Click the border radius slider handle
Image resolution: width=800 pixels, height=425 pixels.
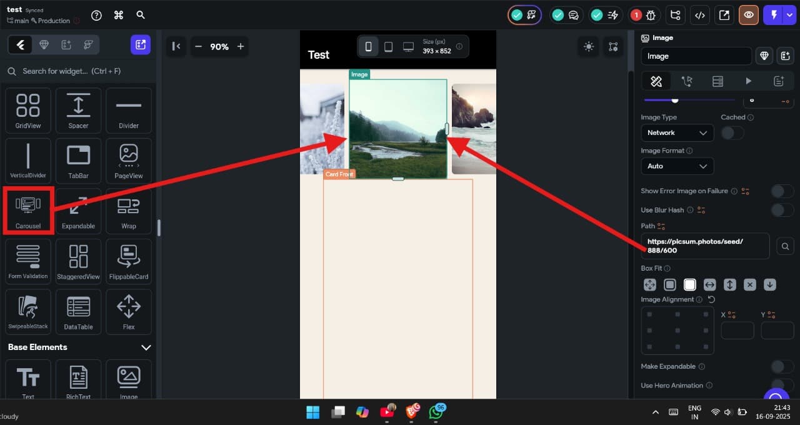pos(675,100)
